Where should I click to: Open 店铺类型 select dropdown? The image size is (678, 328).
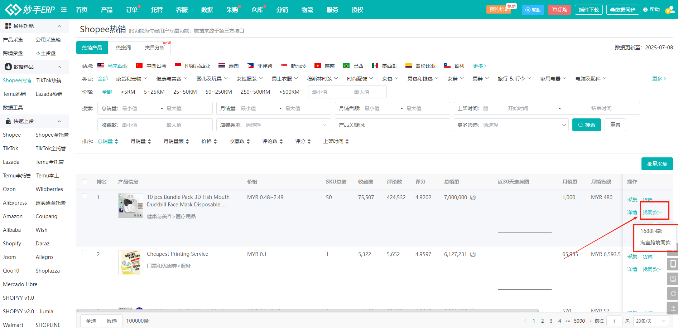point(274,125)
